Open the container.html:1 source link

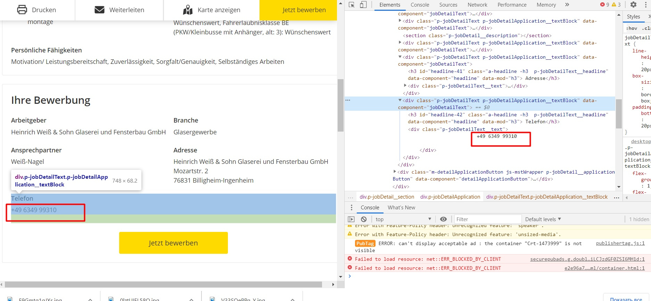click(x=604, y=268)
